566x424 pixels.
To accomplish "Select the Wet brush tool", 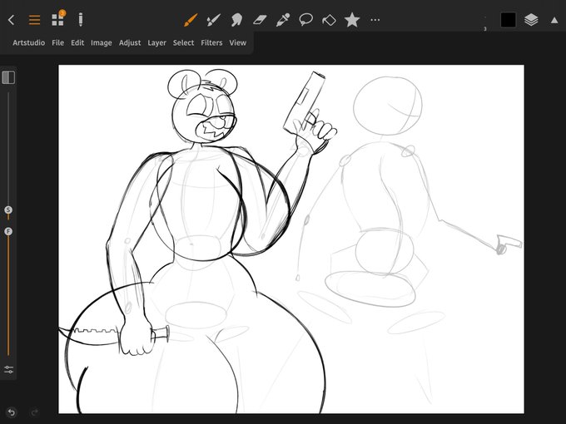I will 213,20.
